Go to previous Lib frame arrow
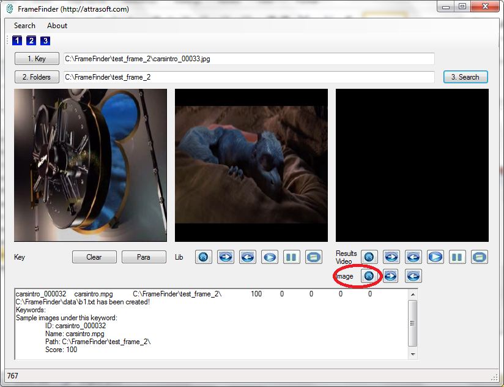The width and height of the screenshot is (504, 387). [248, 257]
